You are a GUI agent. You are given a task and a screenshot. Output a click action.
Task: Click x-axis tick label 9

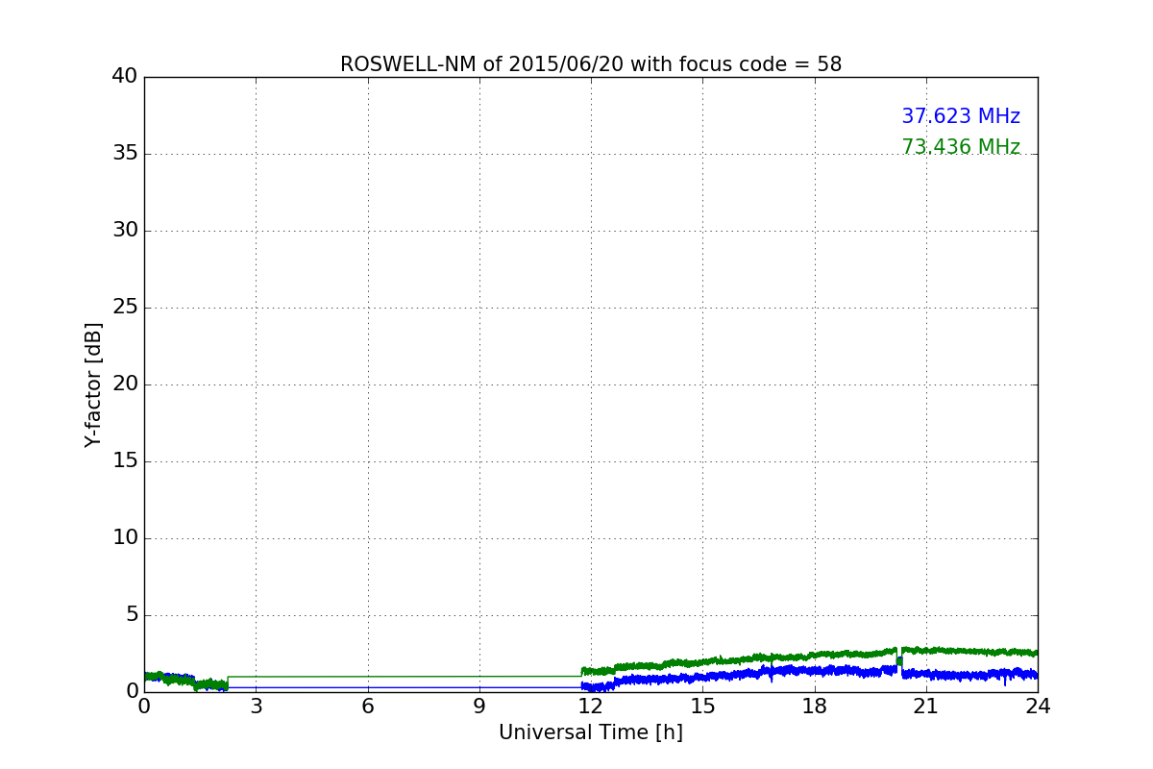[x=479, y=707]
